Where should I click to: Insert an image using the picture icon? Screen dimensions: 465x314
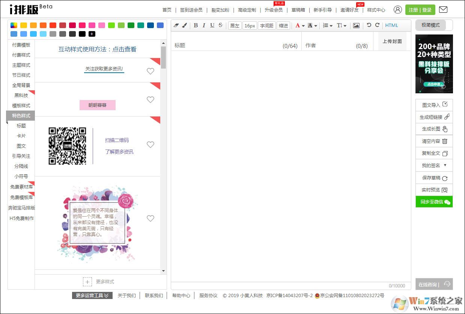356,25
